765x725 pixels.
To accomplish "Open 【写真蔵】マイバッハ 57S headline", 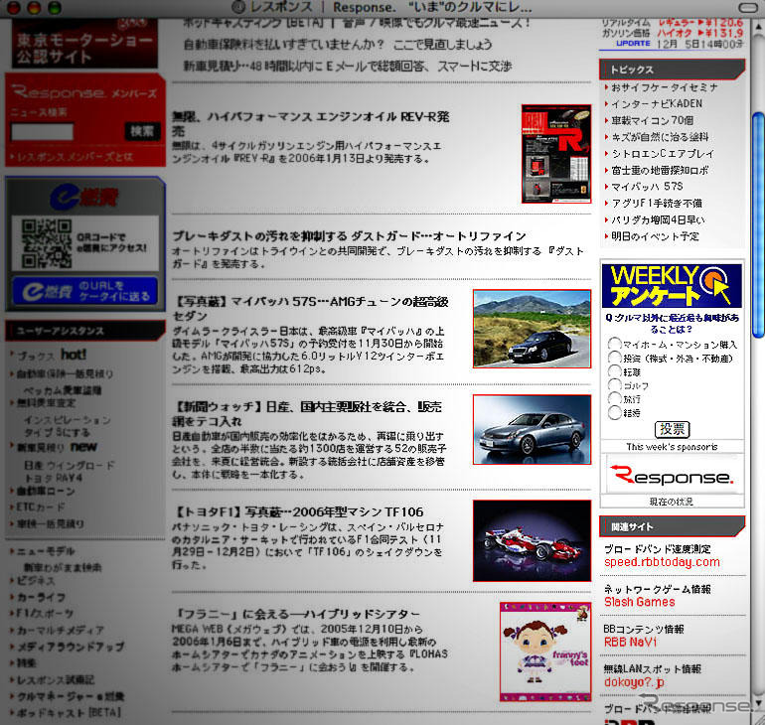I will click(310, 309).
